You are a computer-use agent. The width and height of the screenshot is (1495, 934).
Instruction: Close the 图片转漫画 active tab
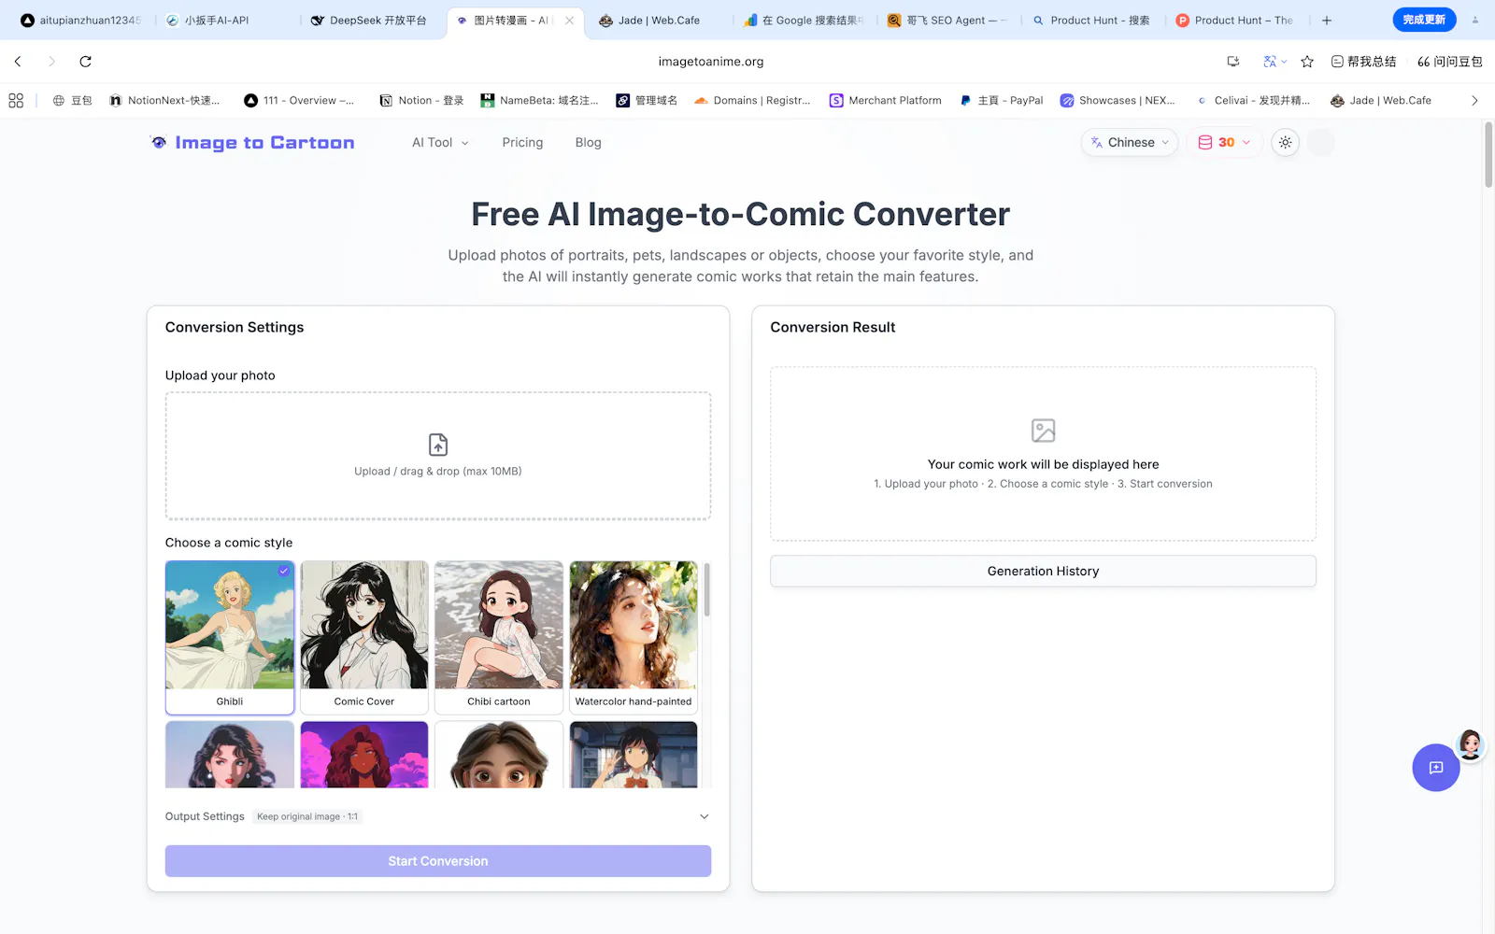tap(569, 21)
